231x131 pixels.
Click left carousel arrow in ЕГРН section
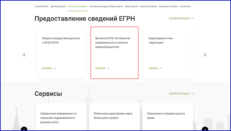tap(24, 55)
